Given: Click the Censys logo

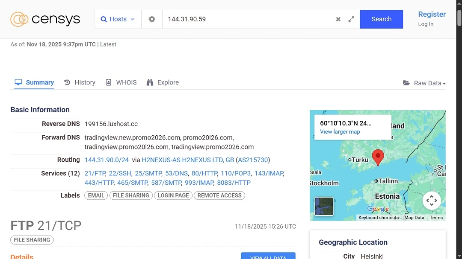Looking at the screenshot, I should (45, 19).
